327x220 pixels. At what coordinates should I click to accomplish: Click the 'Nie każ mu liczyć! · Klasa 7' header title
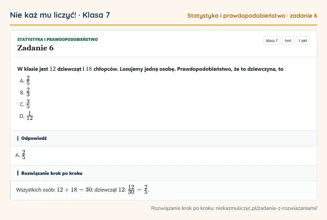tap(60, 15)
